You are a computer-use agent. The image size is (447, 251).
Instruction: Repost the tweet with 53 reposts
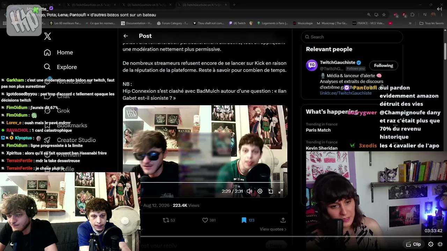click(x=169, y=220)
